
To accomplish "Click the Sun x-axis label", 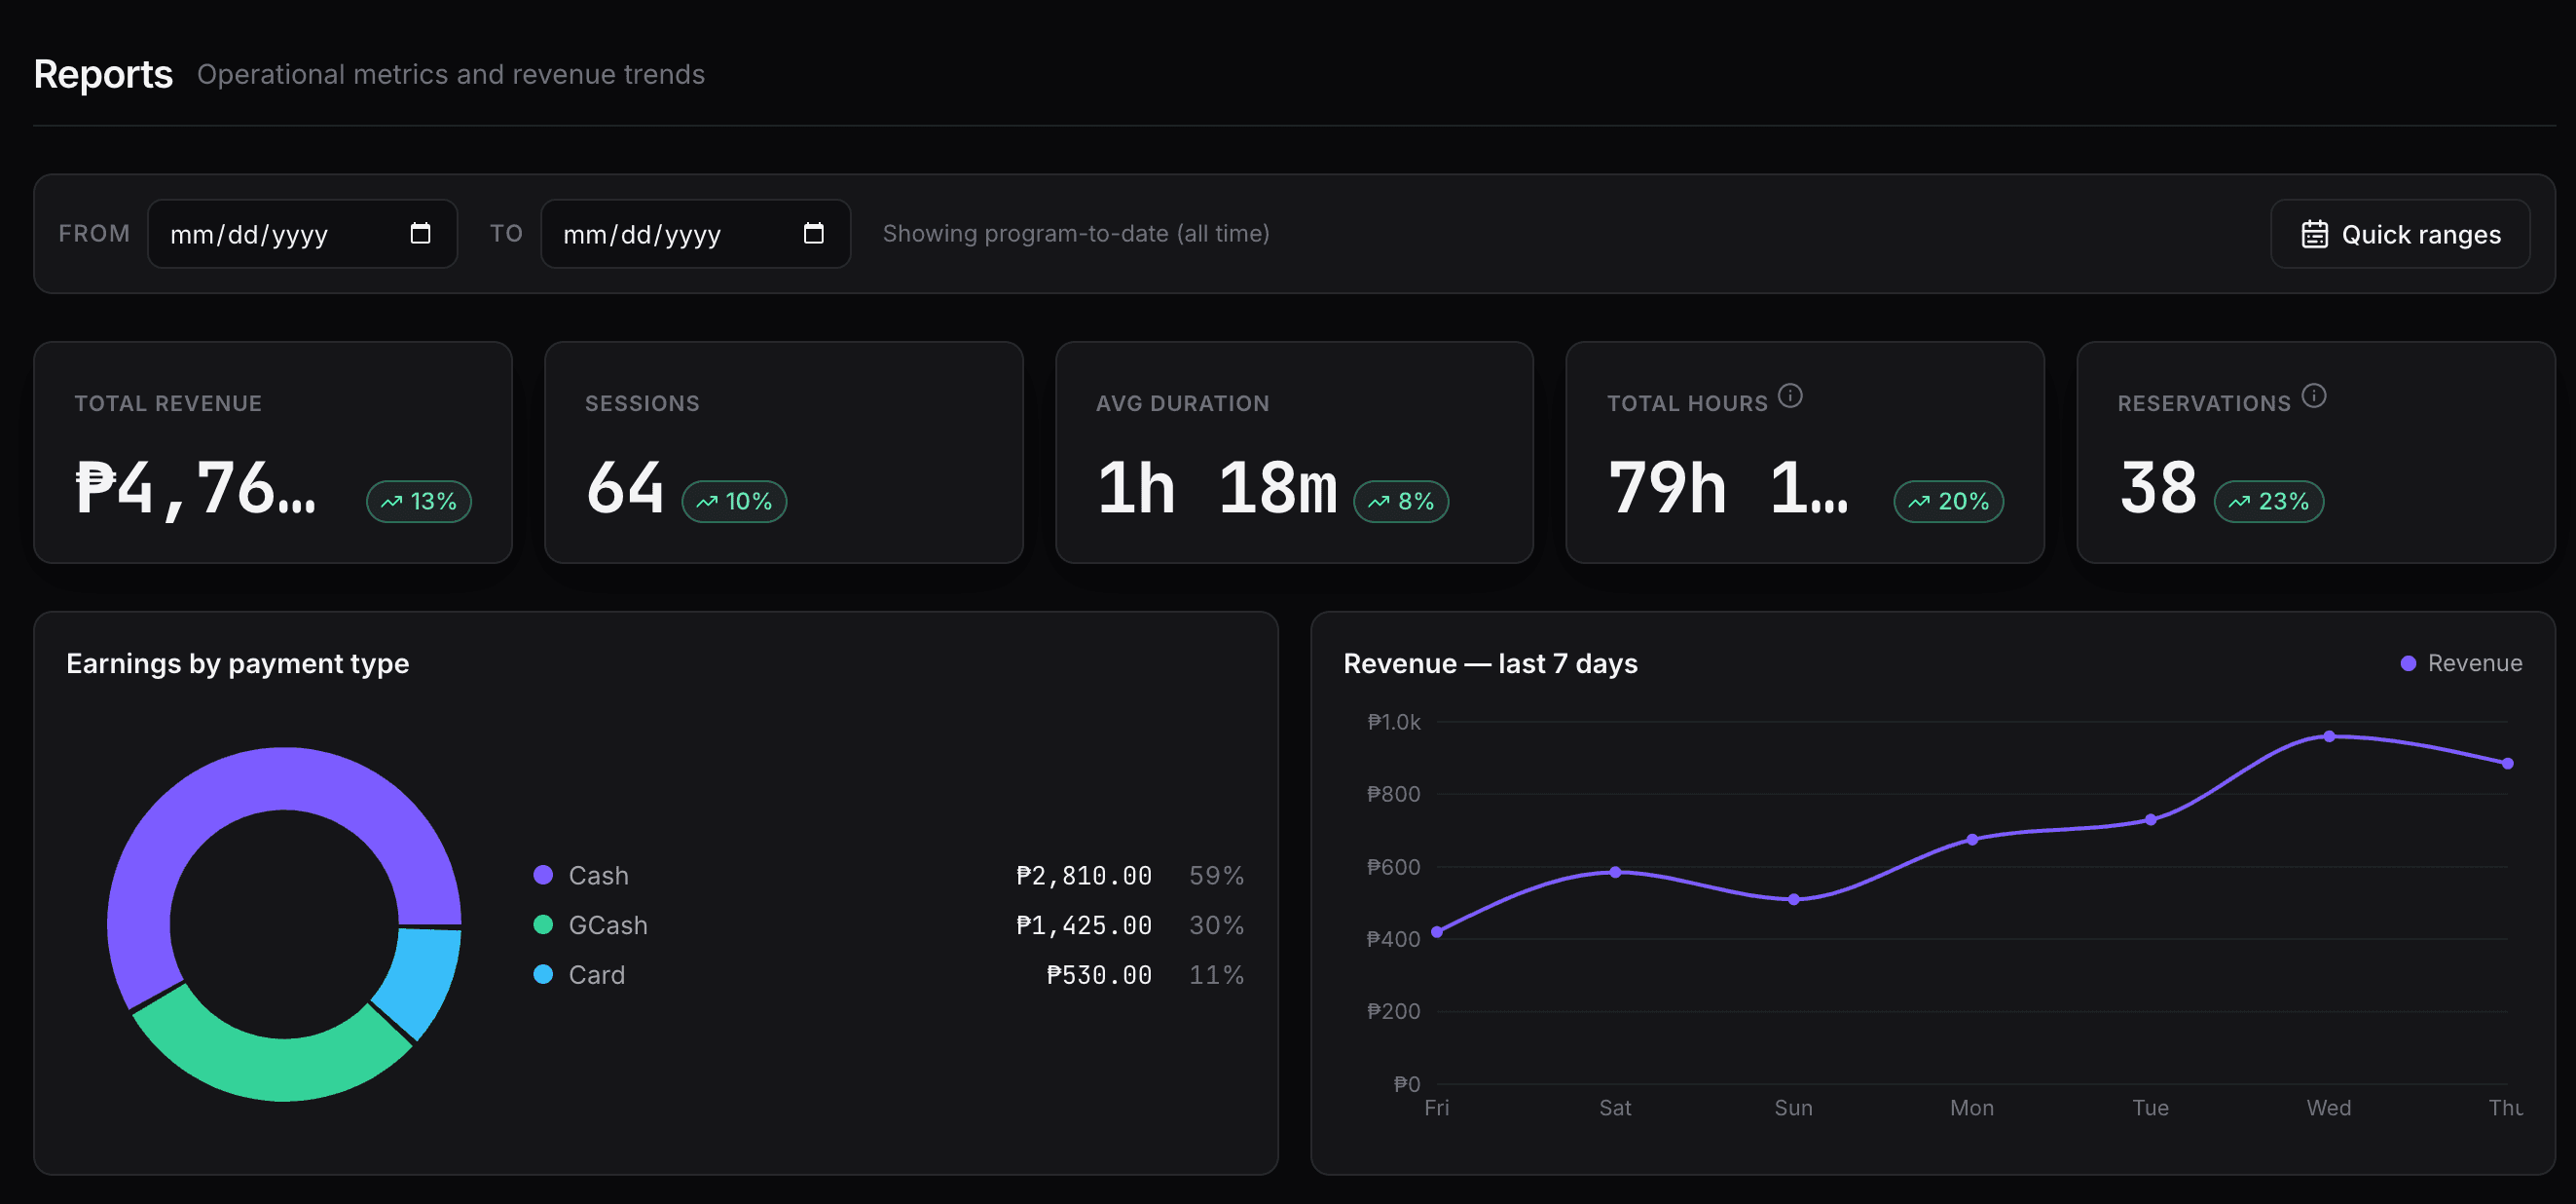I will coord(1793,1108).
